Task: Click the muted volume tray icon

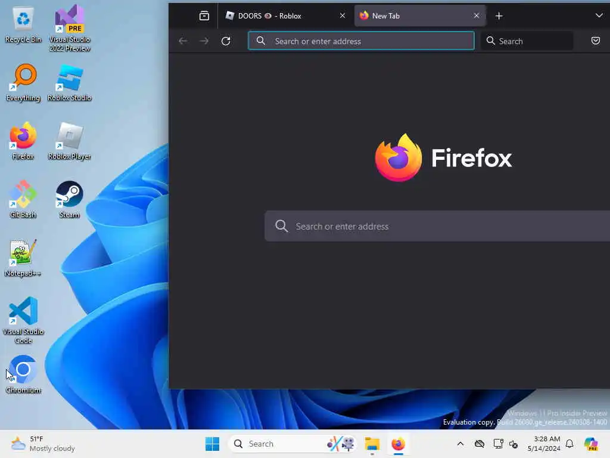Action: 513,444
